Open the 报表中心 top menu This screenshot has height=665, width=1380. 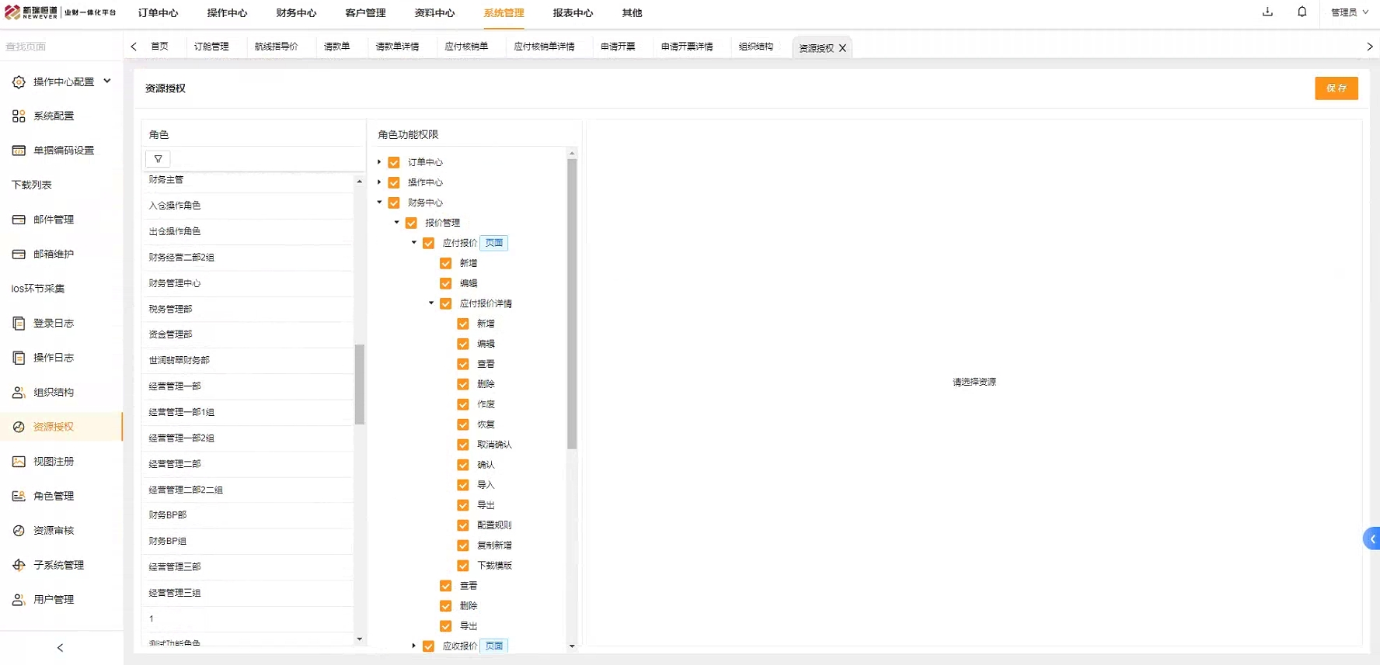point(573,13)
